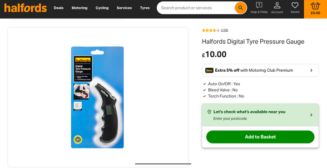Click the search product or services field
Viewport: 327px width, 168px height.
pos(196,8)
